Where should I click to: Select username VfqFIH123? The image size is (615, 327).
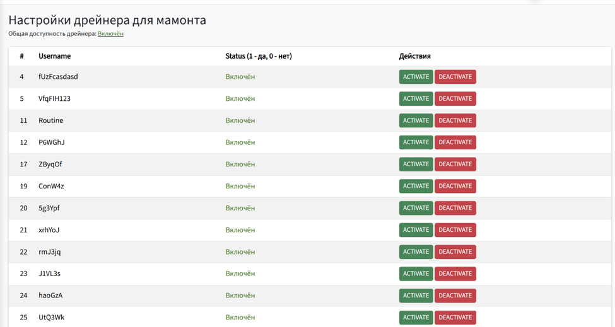(x=54, y=99)
